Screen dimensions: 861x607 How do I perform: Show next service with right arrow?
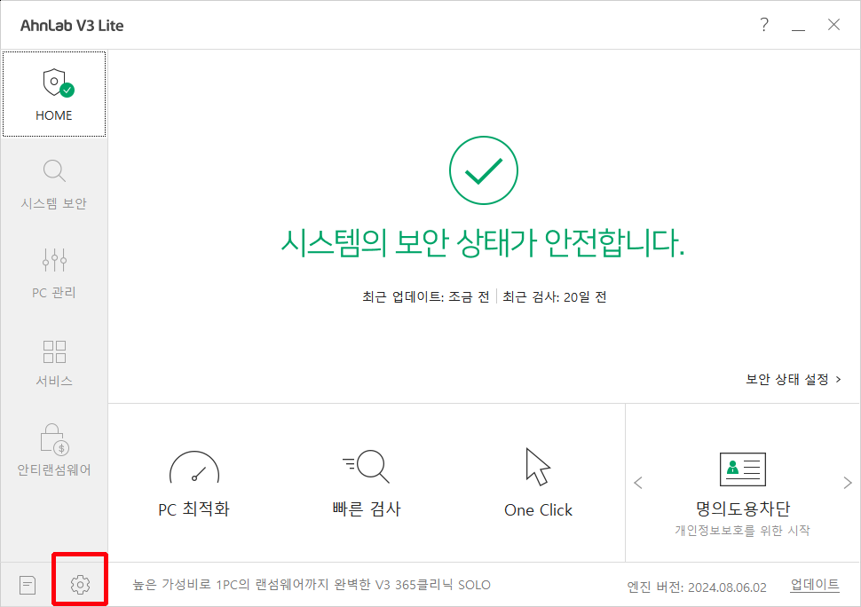pyautogui.click(x=848, y=483)
